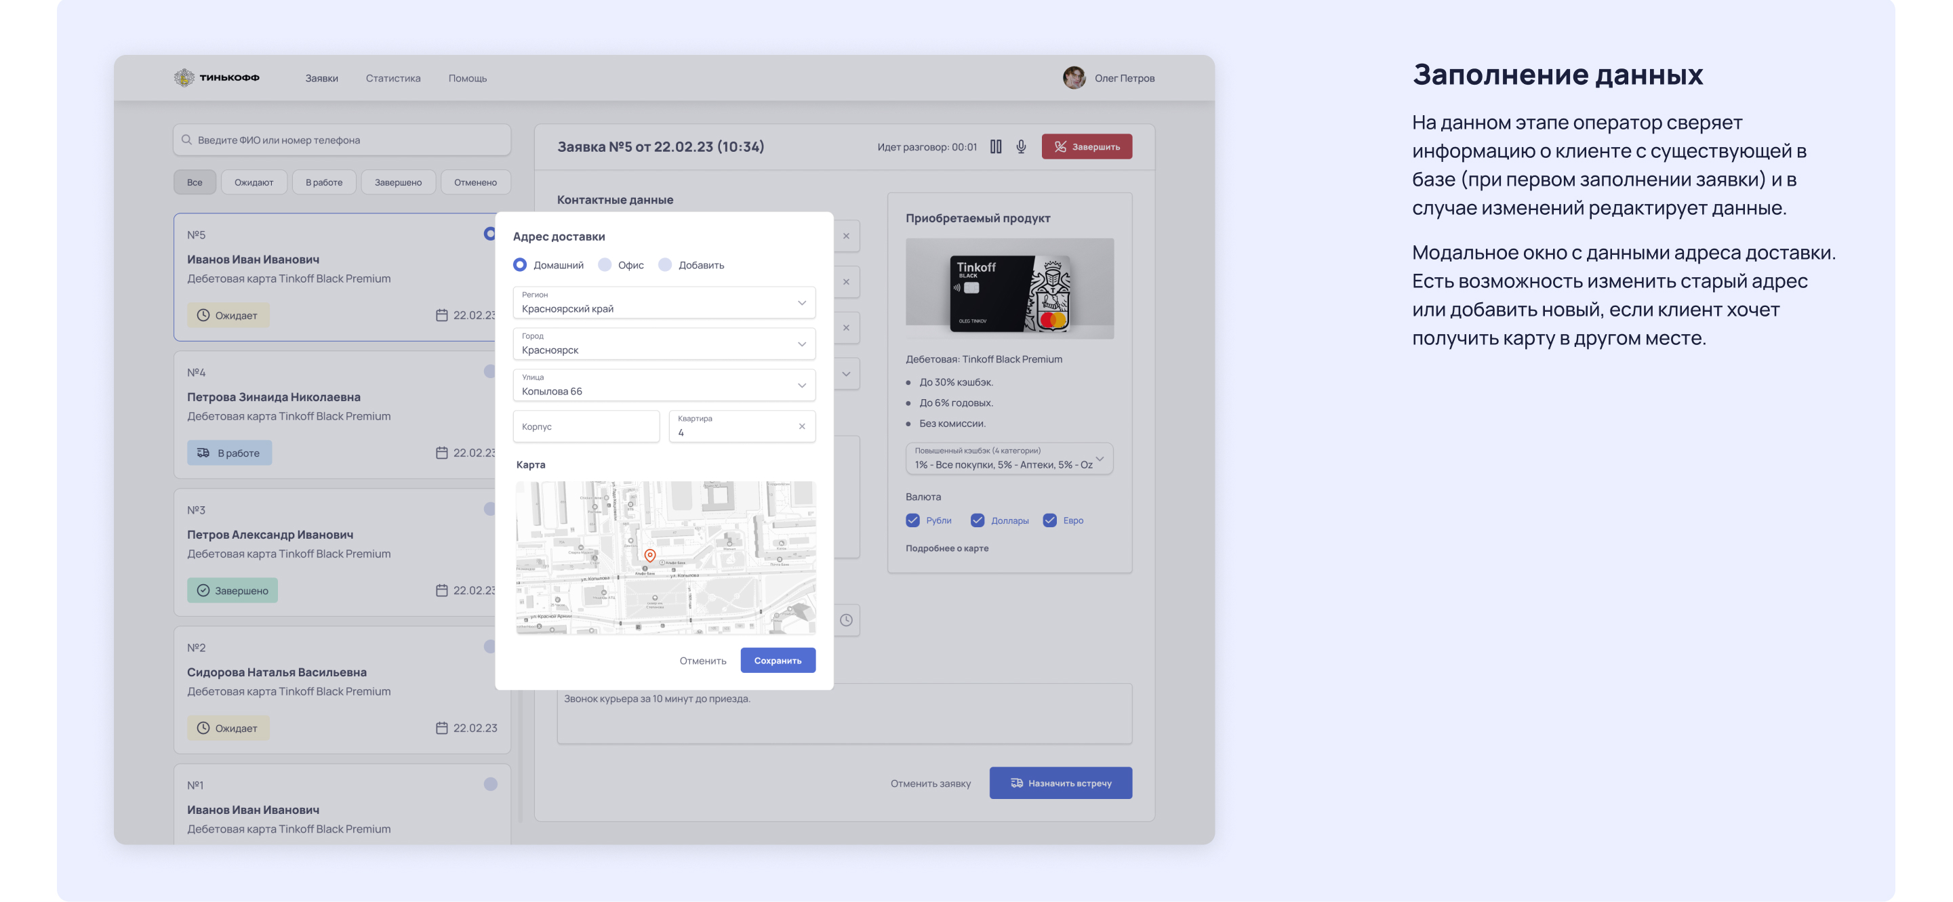Click the Oleg Petrov profile avatar
The height and width of the screenshot is (902, 1953).
[x=1074, y=77]
